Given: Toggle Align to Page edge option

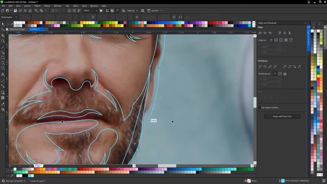Looking at the screenshot, I should click(x=276, y=40).
